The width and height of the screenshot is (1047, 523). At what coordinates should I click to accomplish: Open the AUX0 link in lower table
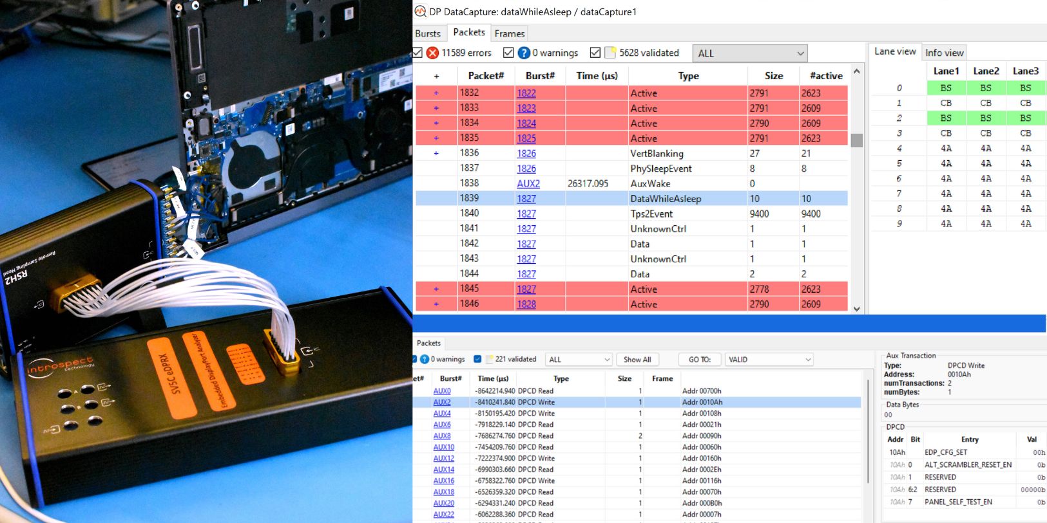point(442,391)
